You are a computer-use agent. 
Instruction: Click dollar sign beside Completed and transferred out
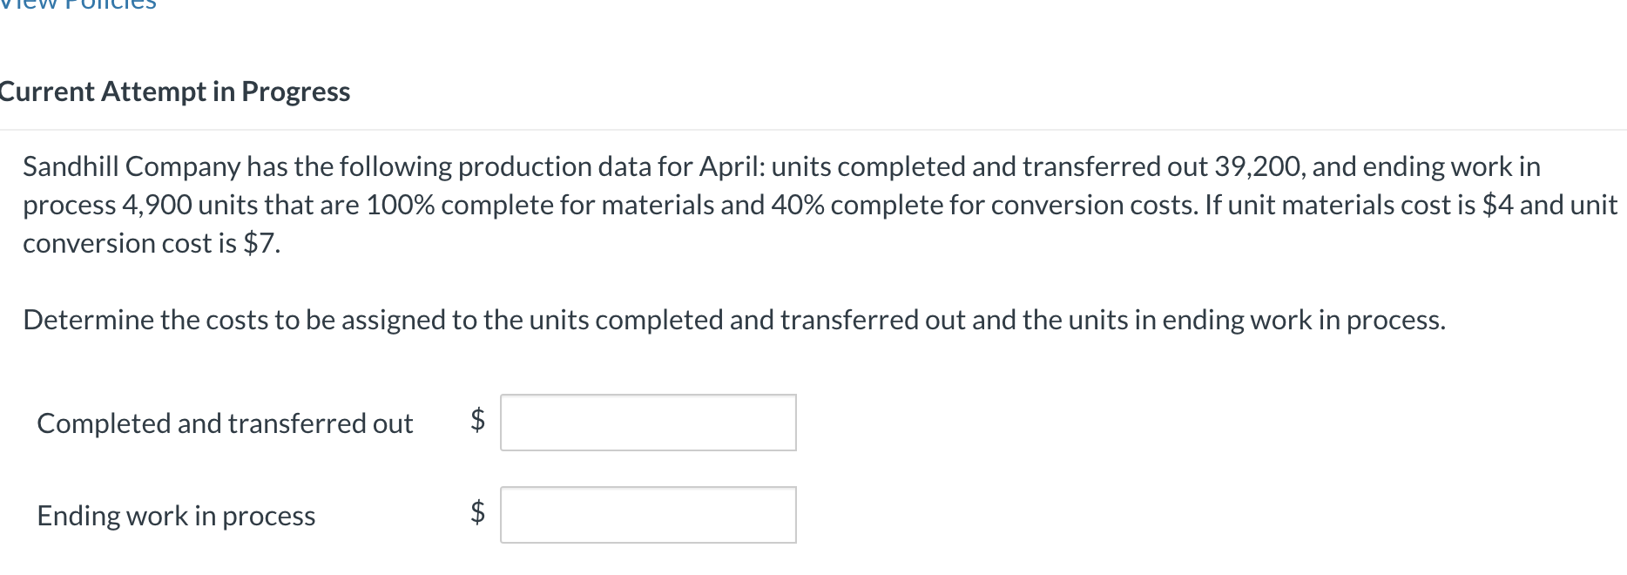click(477, 420)
